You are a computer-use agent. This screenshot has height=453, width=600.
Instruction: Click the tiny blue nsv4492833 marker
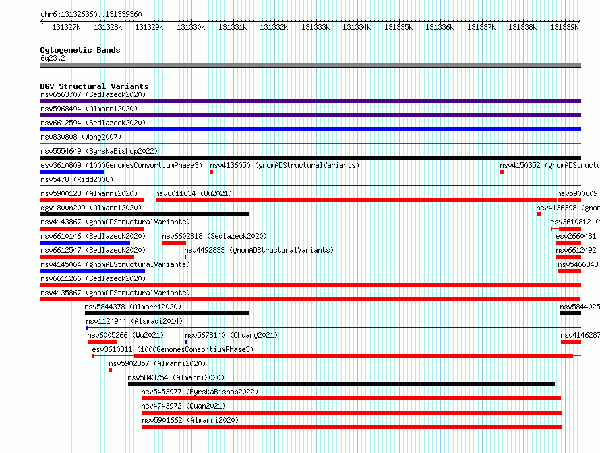185,257
